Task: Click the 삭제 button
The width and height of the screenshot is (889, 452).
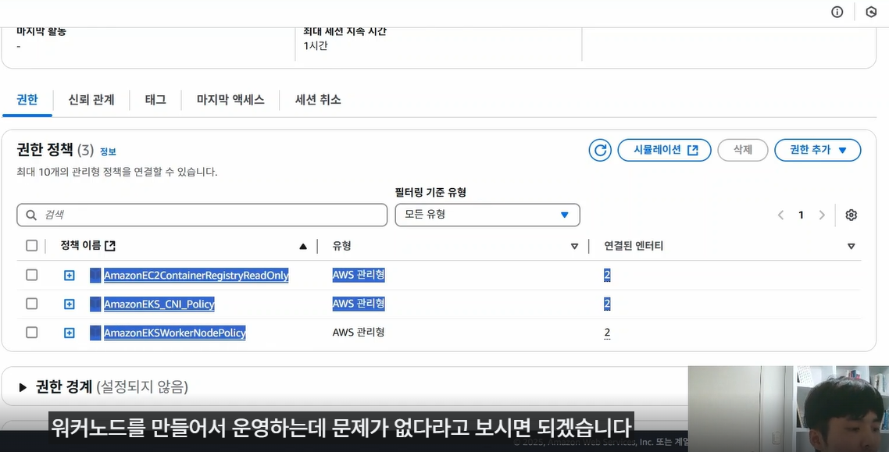Action: click(743, 150)
